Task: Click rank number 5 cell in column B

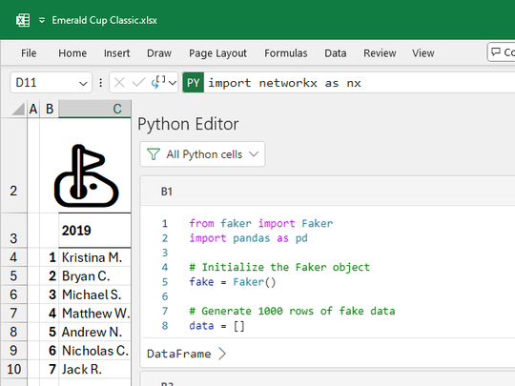Action: pos(50,332)
